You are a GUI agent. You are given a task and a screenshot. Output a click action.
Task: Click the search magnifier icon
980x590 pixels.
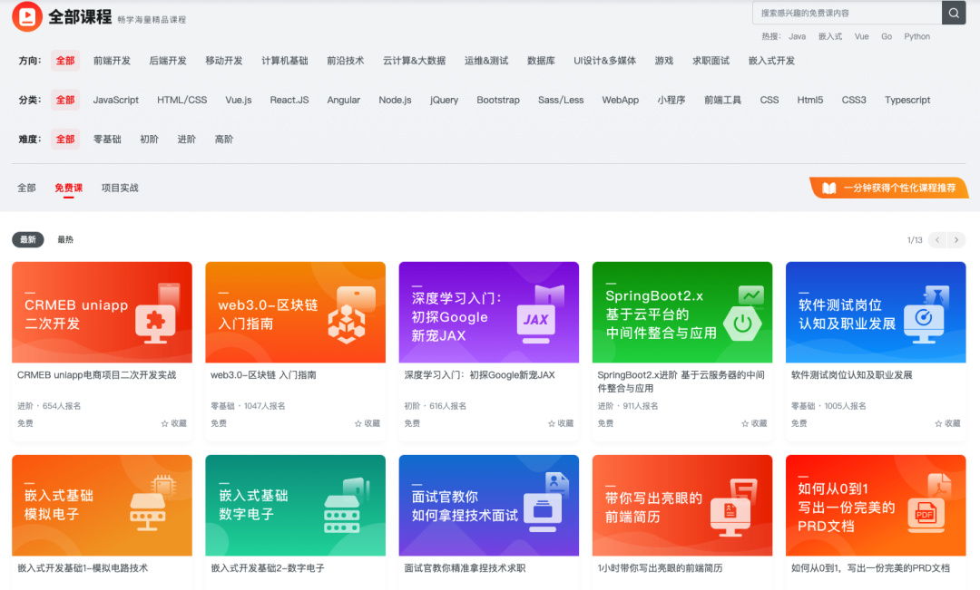click(954, 13)
